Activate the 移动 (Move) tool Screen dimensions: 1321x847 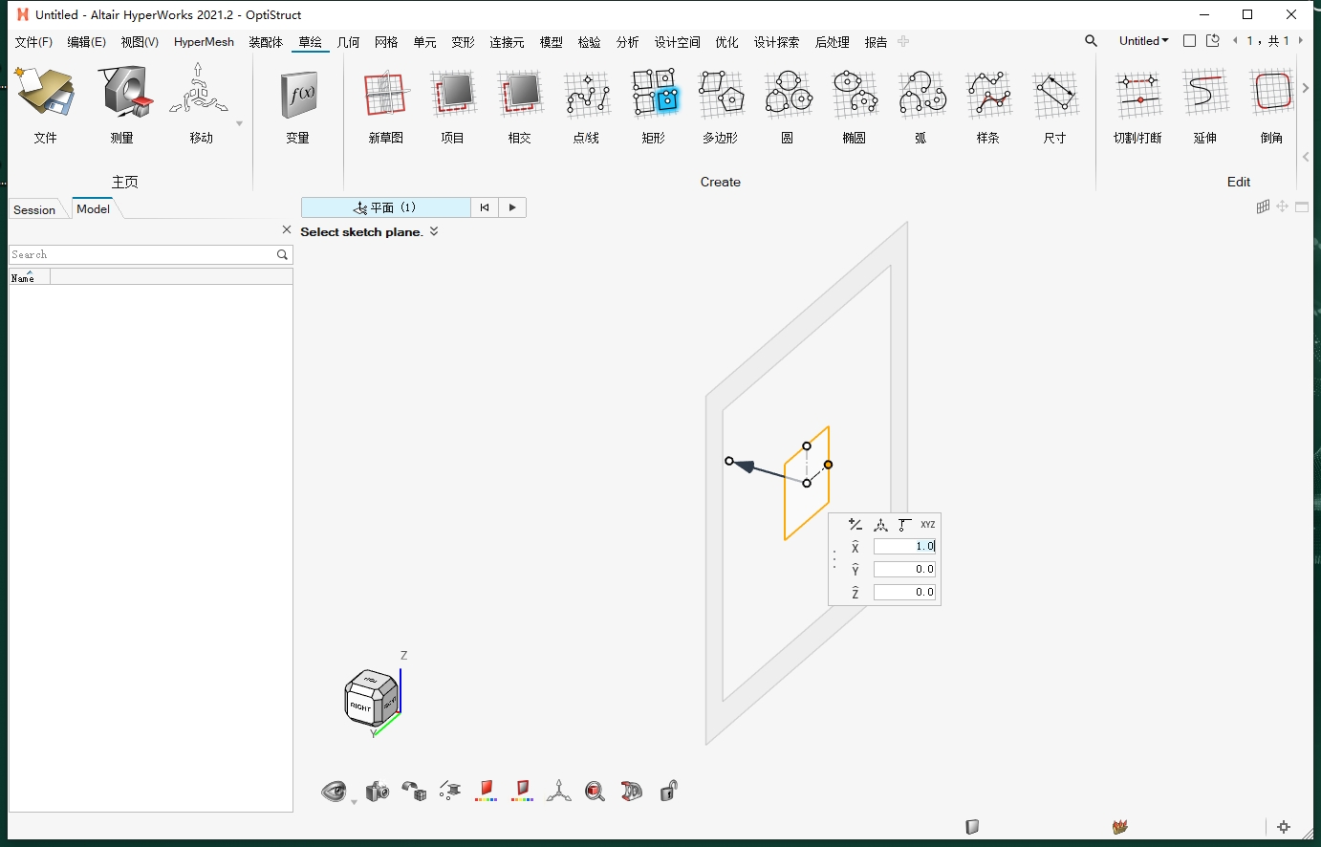200,105
